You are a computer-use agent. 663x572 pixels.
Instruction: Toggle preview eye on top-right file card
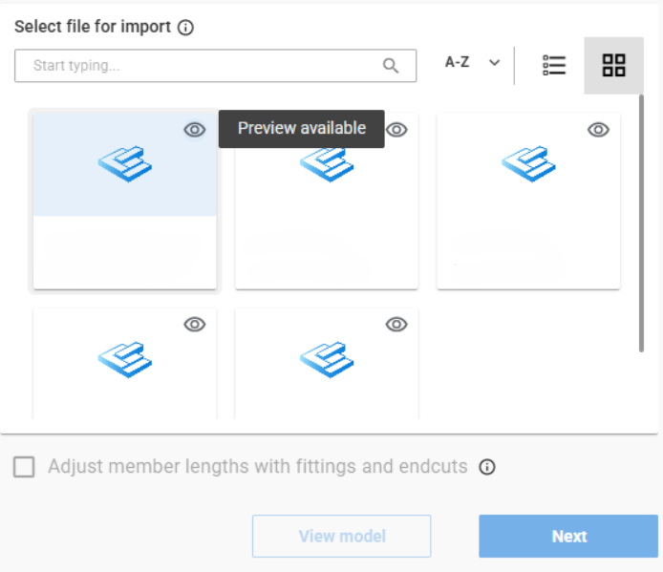coord(599,130)
